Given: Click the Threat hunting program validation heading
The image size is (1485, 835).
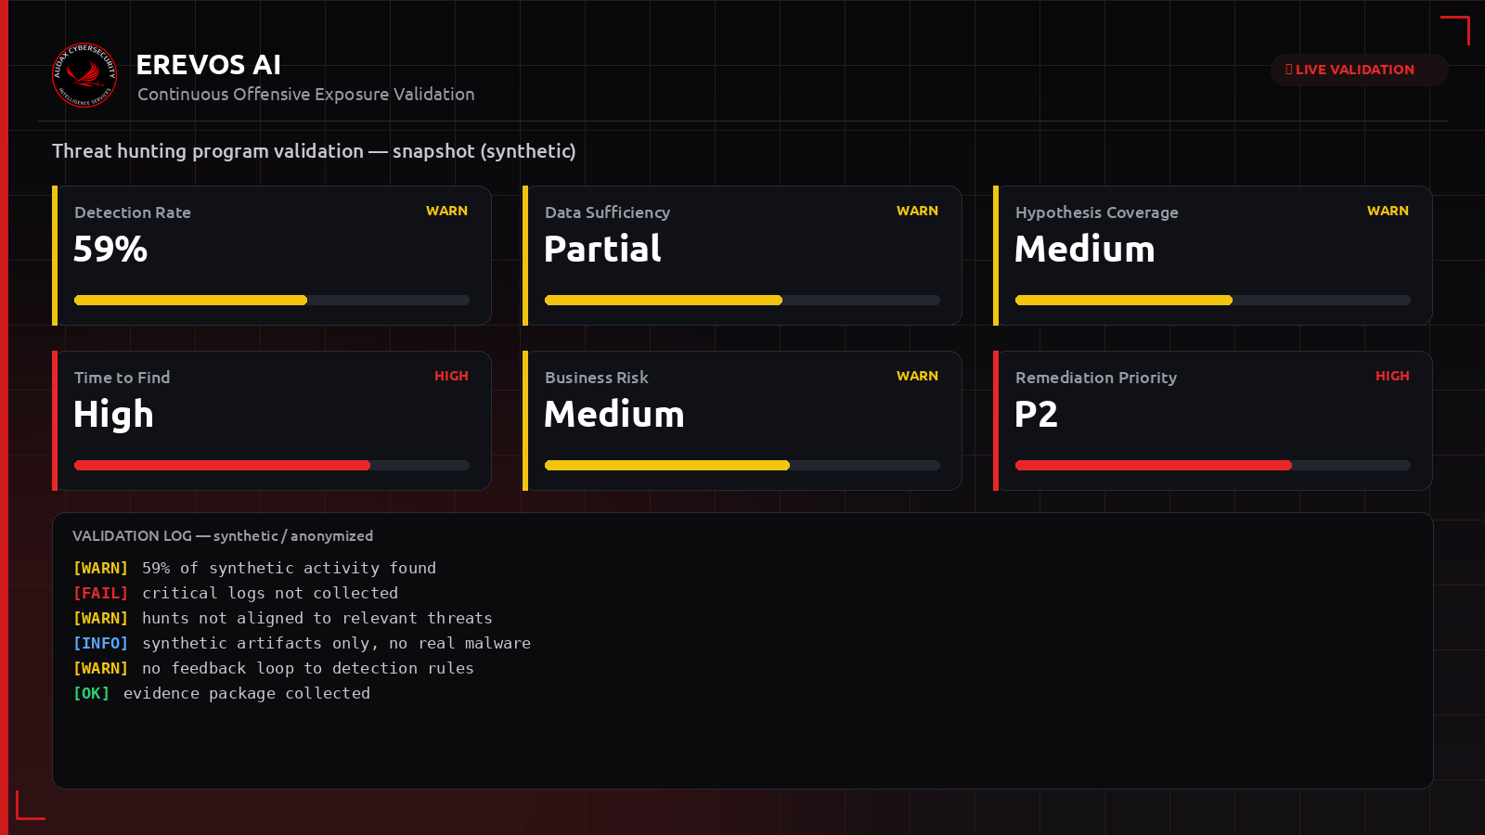Looking at the screenshot, I should click(x=314, y=151).
